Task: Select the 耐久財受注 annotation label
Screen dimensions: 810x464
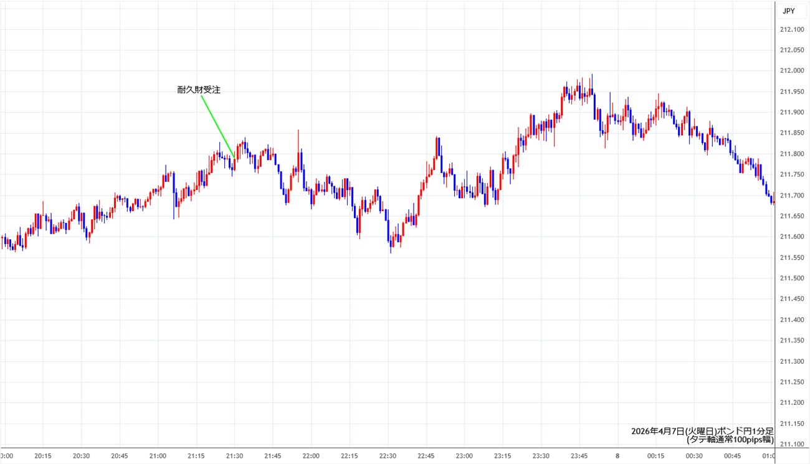Action: [x=199, y=90]
